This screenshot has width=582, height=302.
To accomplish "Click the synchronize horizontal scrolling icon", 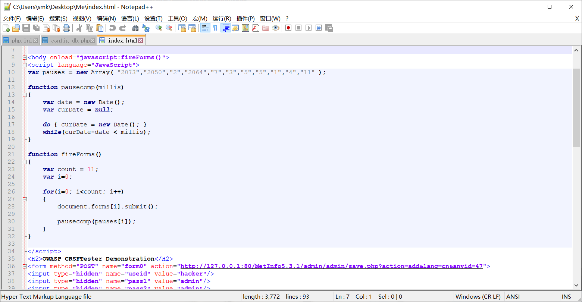I will click(x=192, y=28).
